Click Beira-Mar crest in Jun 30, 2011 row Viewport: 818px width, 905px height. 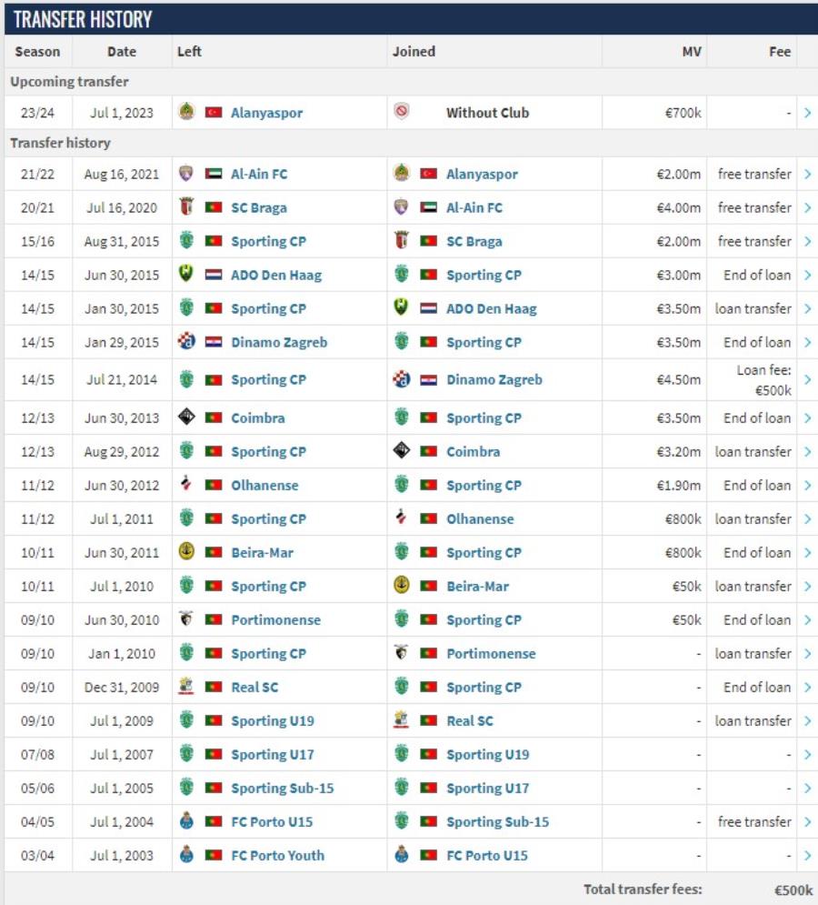click(186, 551)
